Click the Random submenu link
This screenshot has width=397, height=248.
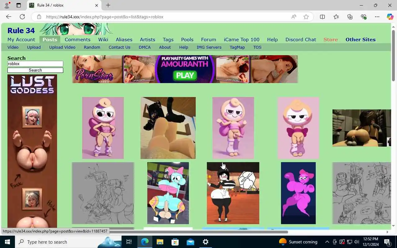(x=92, y=47)
